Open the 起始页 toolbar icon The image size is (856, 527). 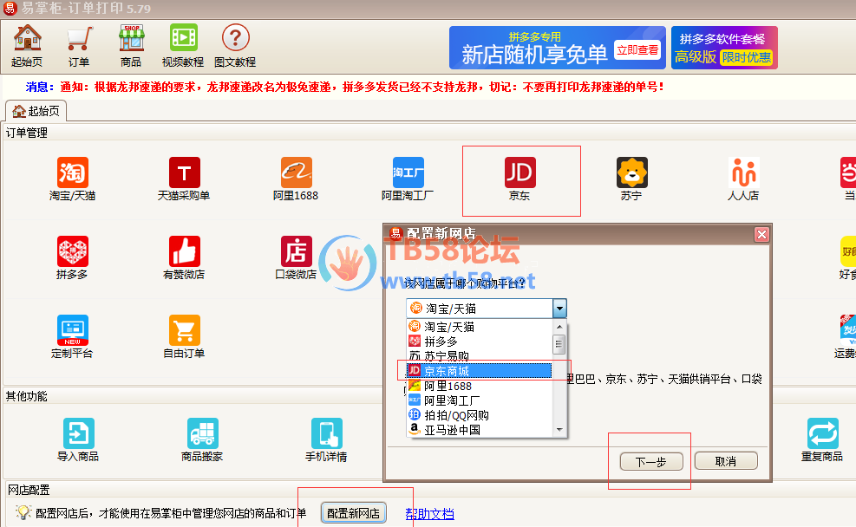click(x=27, y=46)
